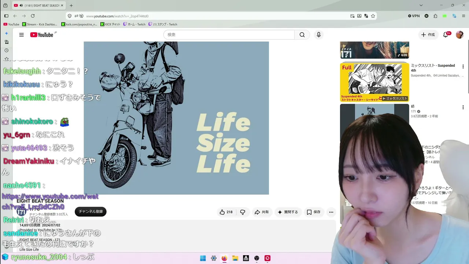
Task: Open the history clock icon in sidebar
Action: tap(6, 50)
